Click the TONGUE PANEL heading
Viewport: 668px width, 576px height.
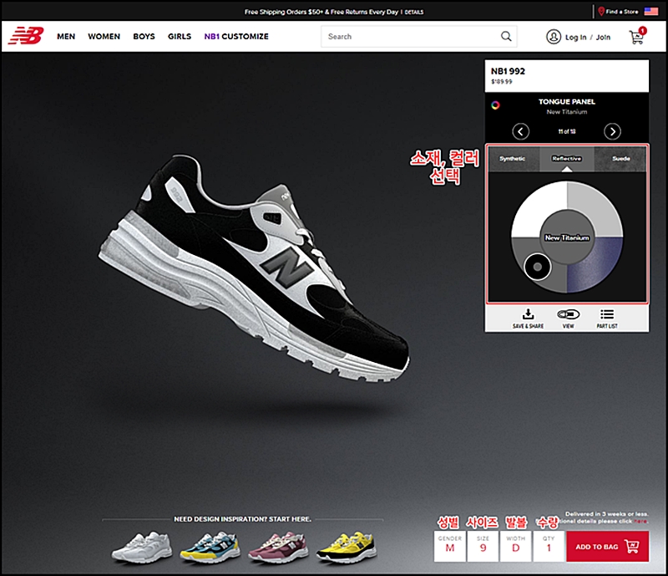click(567, 101)
